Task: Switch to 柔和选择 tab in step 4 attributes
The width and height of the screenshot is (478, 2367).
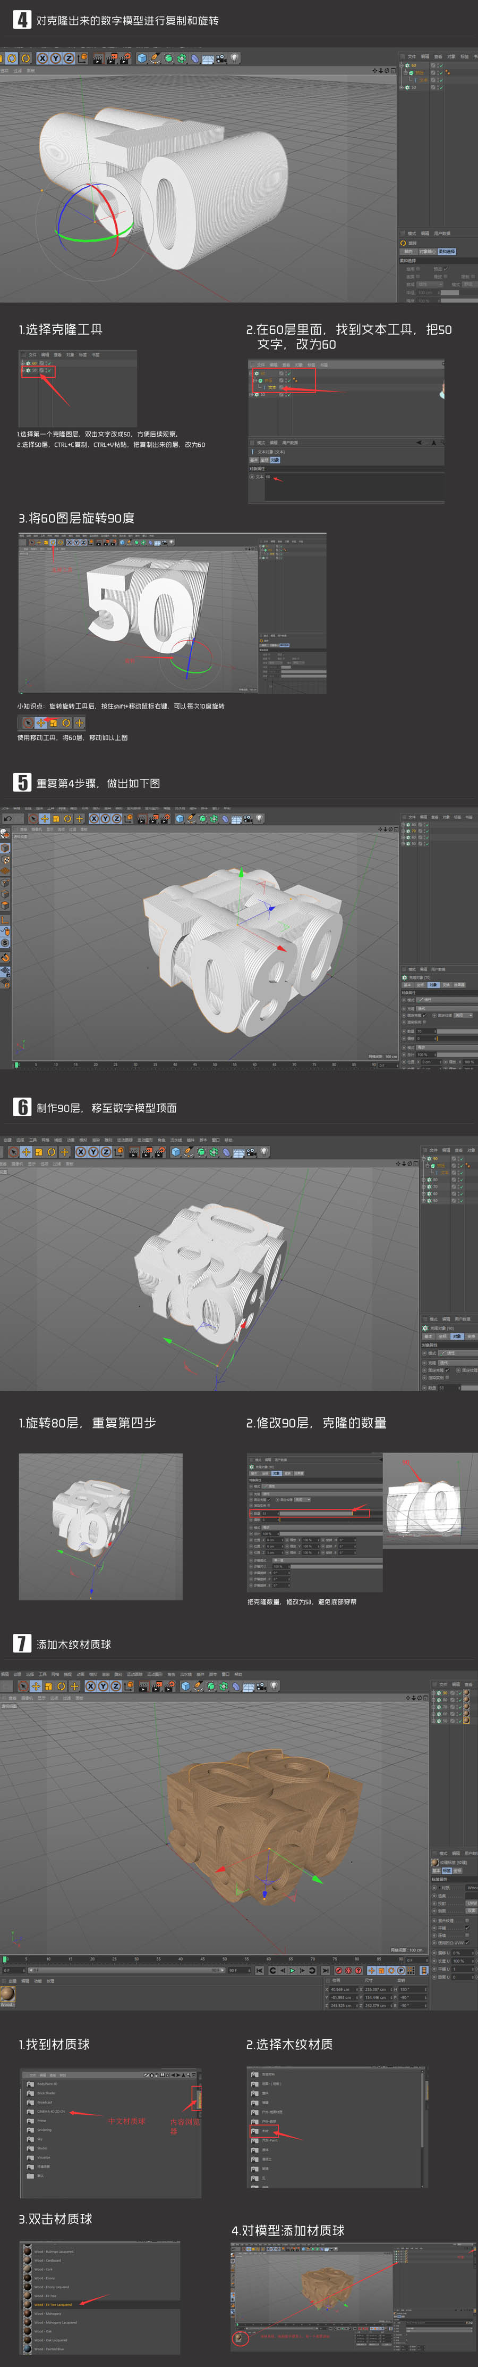Action: pyautogui.click(x=447, y=252)
